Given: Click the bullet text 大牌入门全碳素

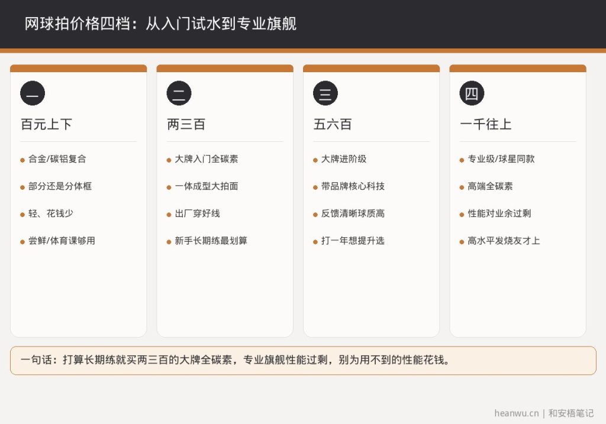Looking at the screenshot, I should pos(207,158).
